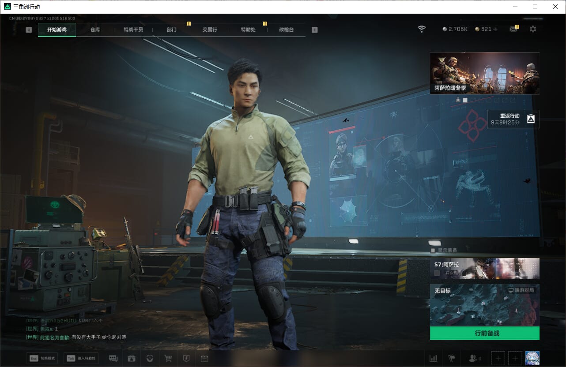Open the bar chart statistics icon
Screen dimensions: 566x367
coord(434,358)
